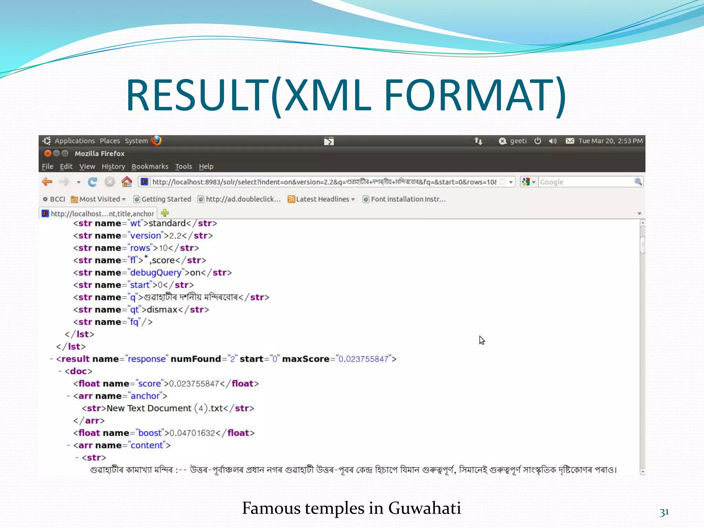Open the Google search engine selector dropdown
704x528 pixels.
529,182
